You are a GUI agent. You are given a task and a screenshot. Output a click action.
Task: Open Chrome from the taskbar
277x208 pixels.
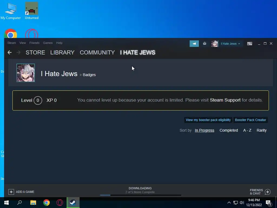[x=47, y=203]
